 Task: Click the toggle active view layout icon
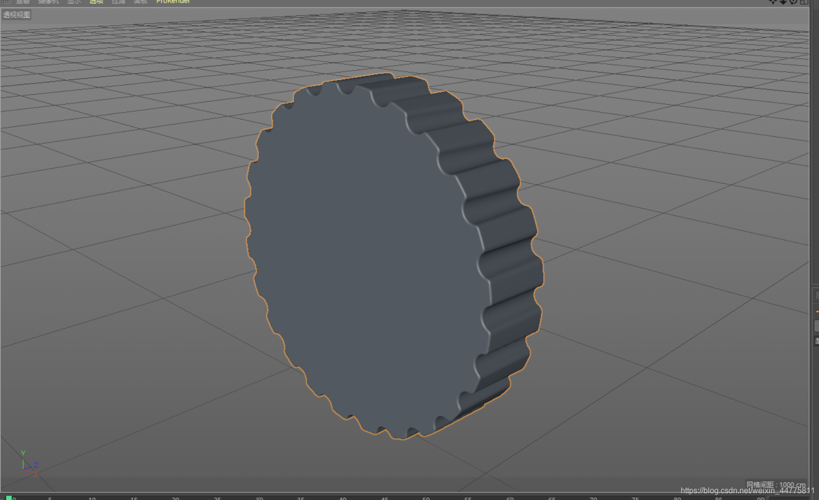coord(804,2)
